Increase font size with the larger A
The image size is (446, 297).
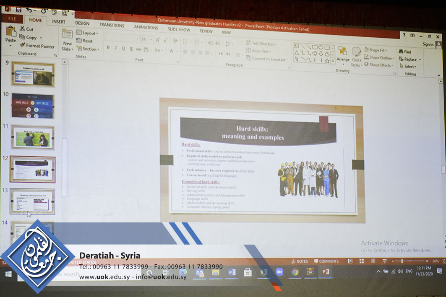point(158,40)
